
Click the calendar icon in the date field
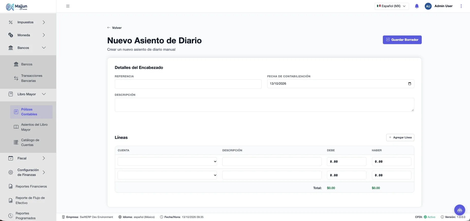click(410, 84)
